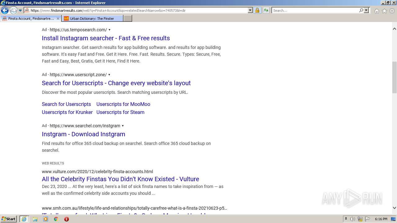Expand ad options arrow beside searchel.com/instgram
The image size is (397, 223).
(123, 126)
